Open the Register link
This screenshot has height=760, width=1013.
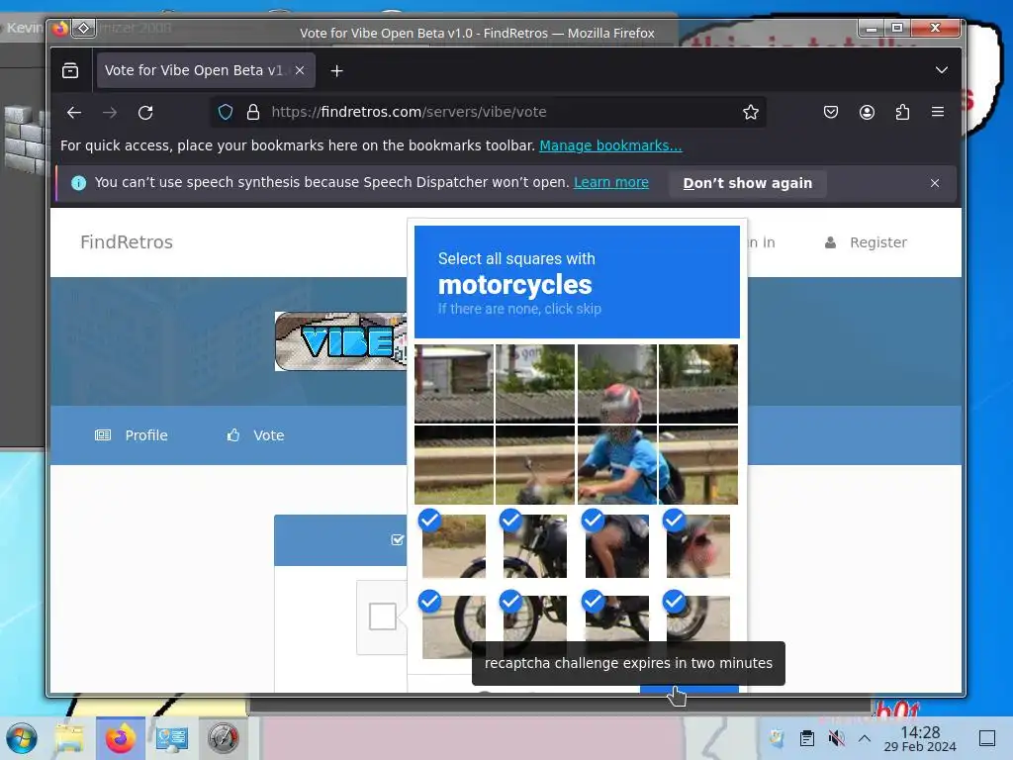[866, 242]
